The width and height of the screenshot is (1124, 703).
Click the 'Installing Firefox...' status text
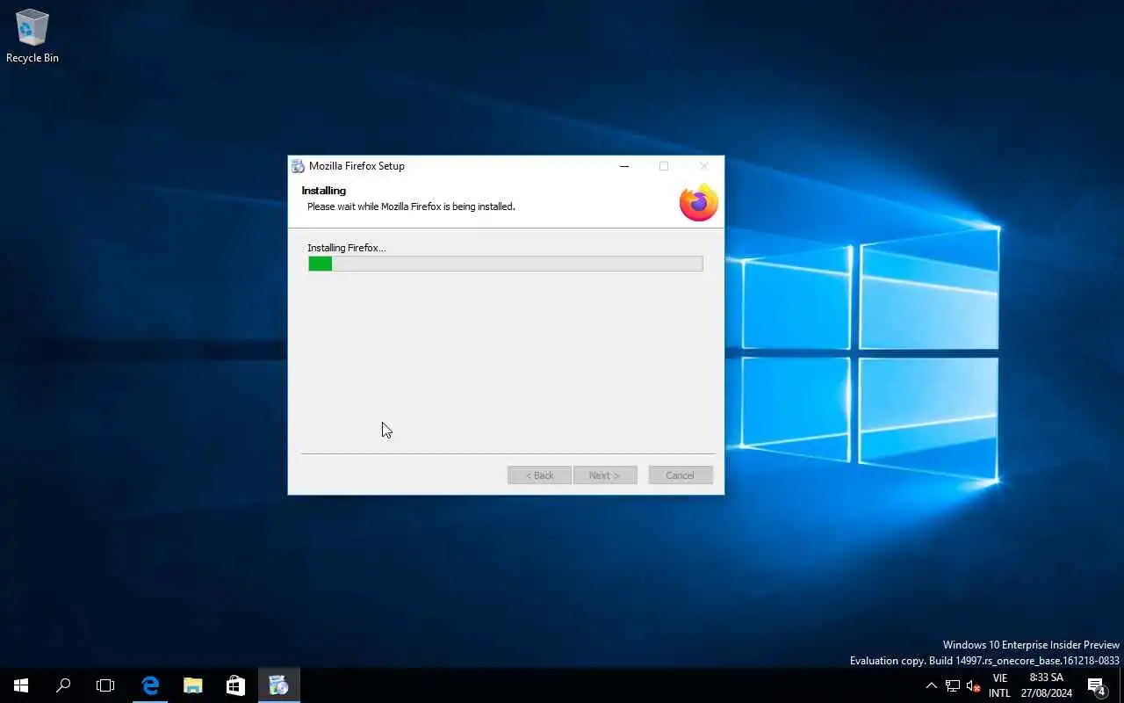coord(346,248)
